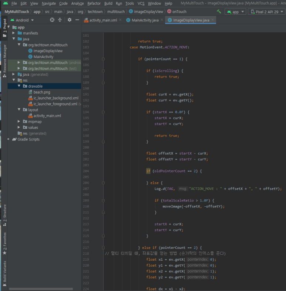Screen dimensions: 286x291
Task: Select the ImageDisplayView class in project tree
Action: pos(46,51)
